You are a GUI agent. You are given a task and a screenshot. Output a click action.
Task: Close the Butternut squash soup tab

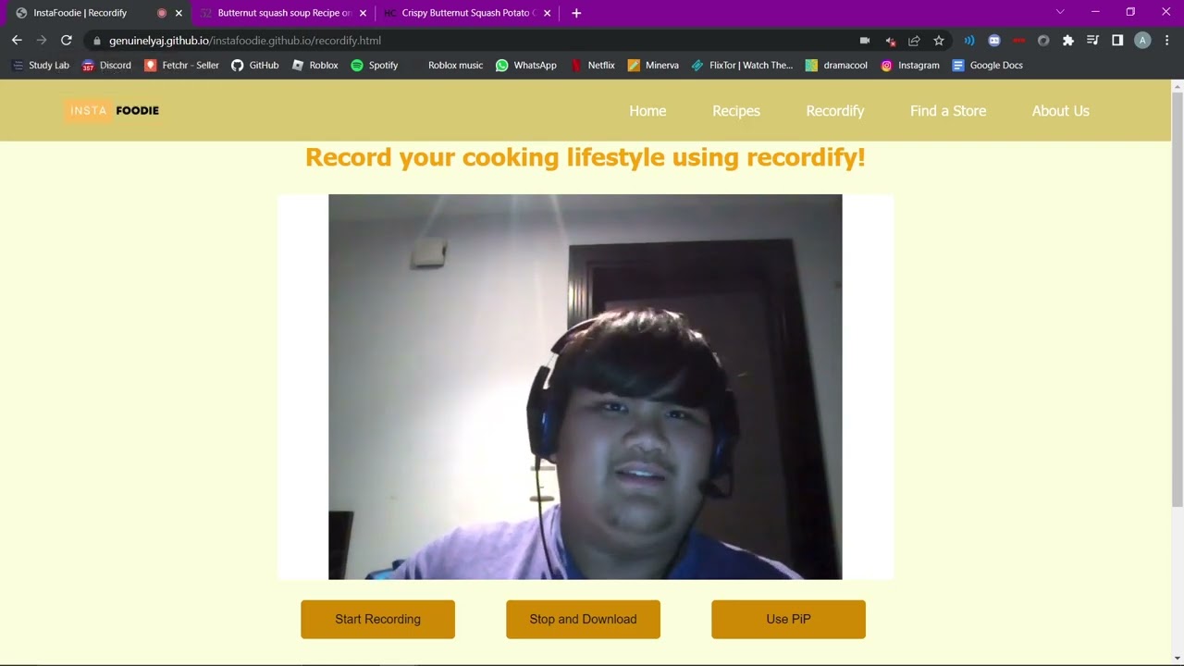363,13
